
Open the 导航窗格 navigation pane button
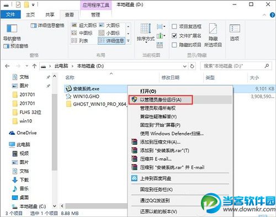coord(12,32)
